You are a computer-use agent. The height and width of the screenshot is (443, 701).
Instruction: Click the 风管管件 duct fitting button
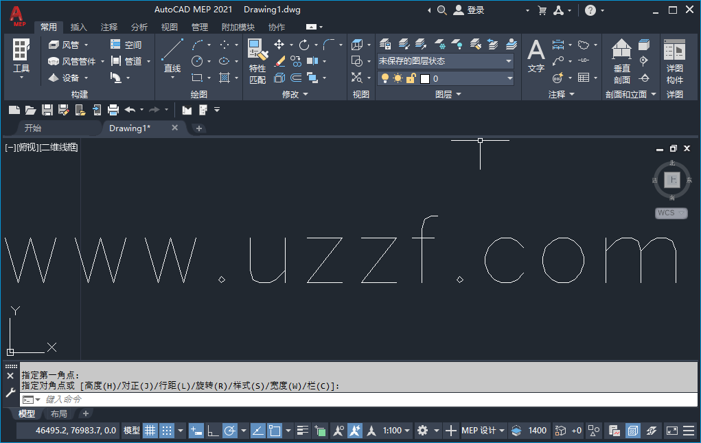76,60
